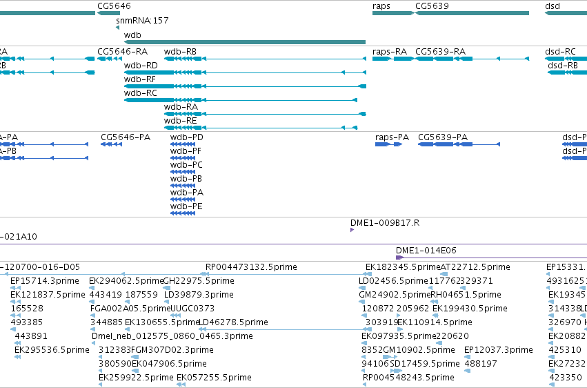
Task: Click the 220620 EST label
Action: [452, 336]
